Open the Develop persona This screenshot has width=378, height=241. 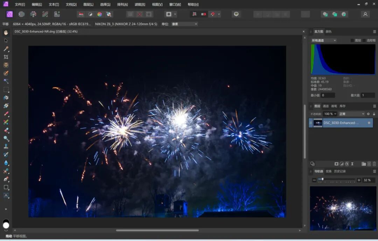coord(33,14)
